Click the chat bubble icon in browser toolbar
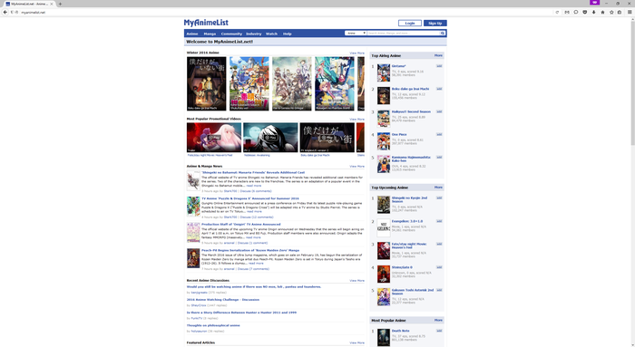The width and height of the screenshot is (635, 347). [576, 12]
